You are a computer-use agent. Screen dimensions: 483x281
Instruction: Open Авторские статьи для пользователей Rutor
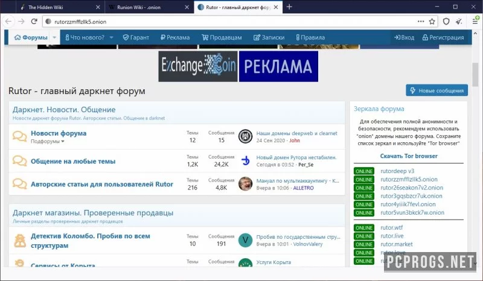102,184
